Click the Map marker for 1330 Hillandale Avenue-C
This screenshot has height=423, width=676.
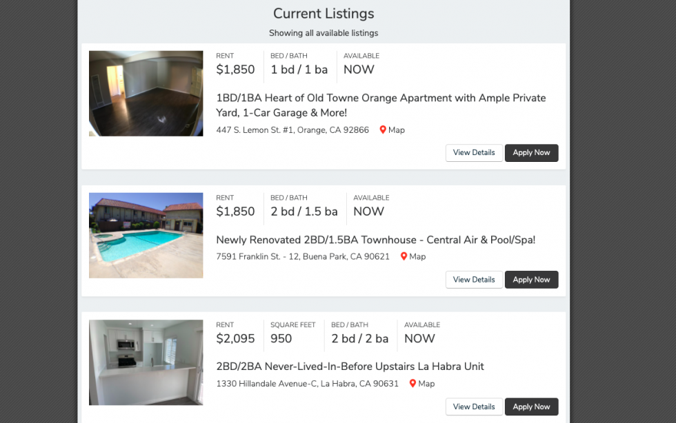421,383
